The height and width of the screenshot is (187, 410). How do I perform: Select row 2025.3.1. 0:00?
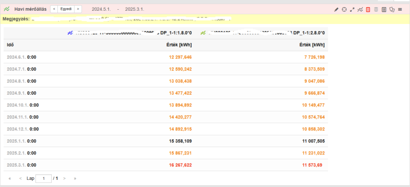click(166, 165)
